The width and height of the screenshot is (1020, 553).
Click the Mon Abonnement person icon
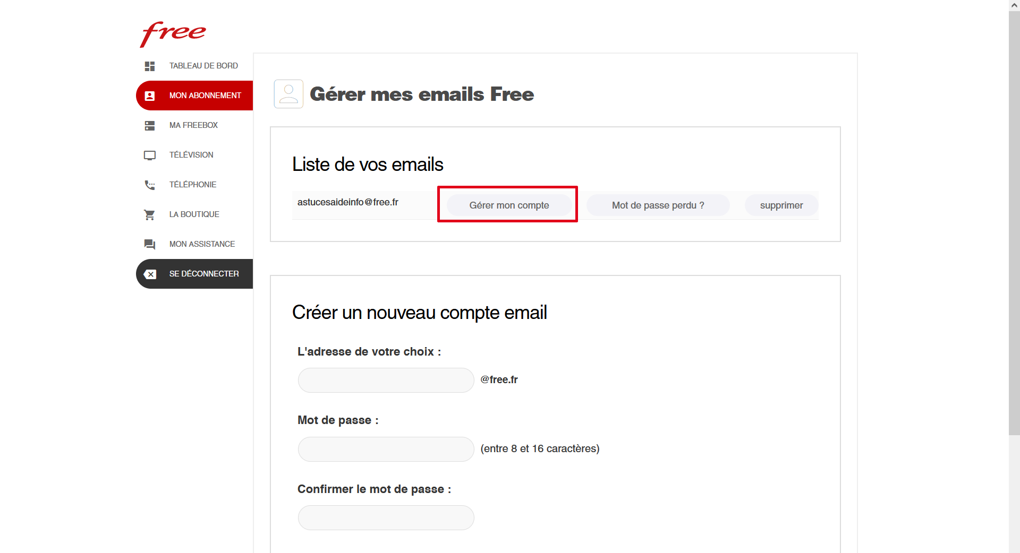point(150,96)
